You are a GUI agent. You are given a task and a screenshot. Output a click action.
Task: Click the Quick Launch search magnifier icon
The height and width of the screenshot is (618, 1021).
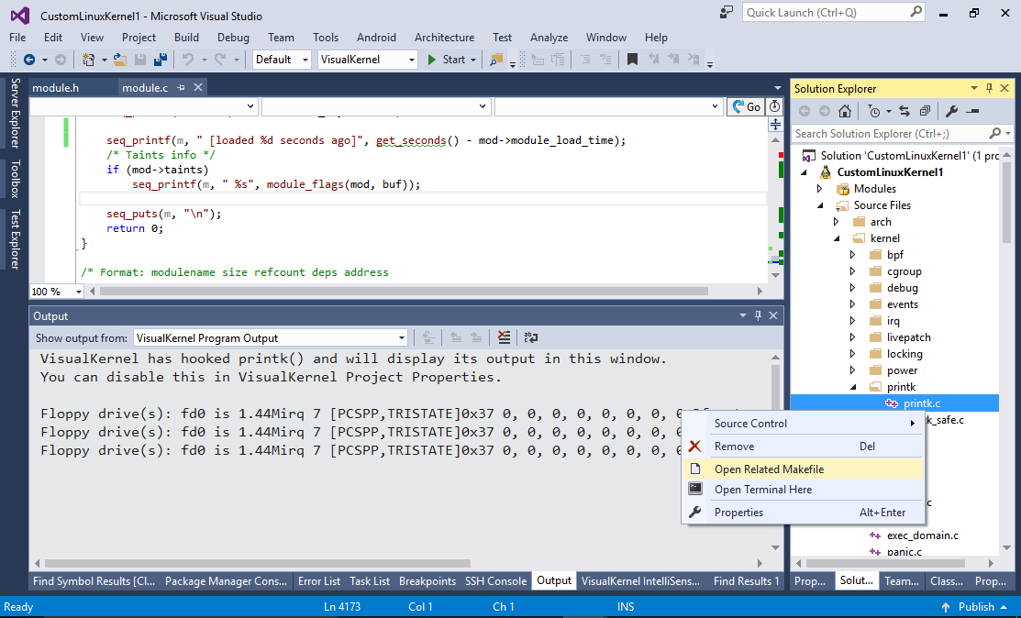[916, 12]
